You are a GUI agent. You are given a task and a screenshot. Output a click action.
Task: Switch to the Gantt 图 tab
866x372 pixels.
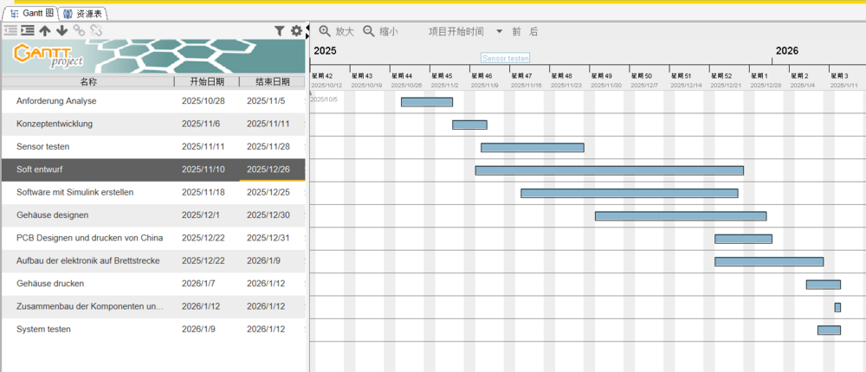tap(35, 13)
